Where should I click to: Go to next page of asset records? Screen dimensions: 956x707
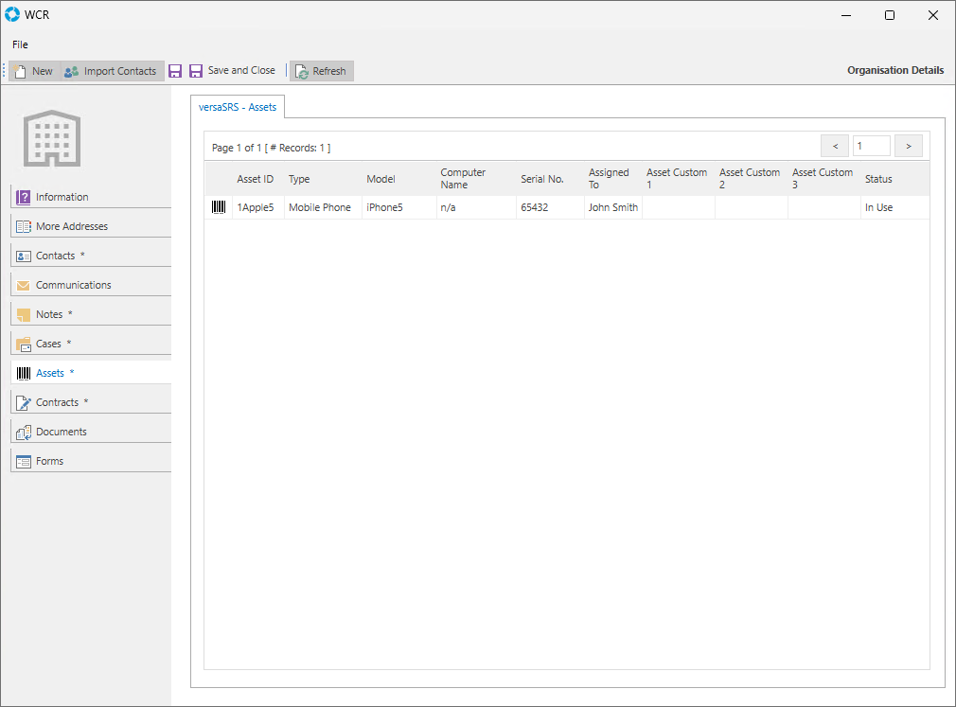[908, 146]
